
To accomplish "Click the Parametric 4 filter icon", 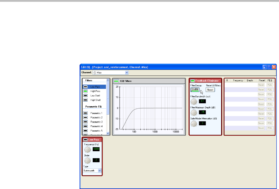I will pyautogui.click(x=86, y=126).
